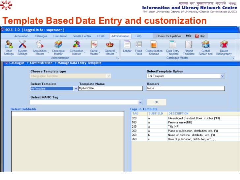
Task: Click the Serial Master icon
Action: pos(94,45)
